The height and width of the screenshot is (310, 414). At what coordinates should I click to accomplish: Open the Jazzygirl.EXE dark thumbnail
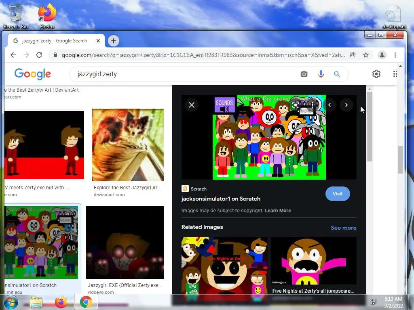(x=125, y=243)
